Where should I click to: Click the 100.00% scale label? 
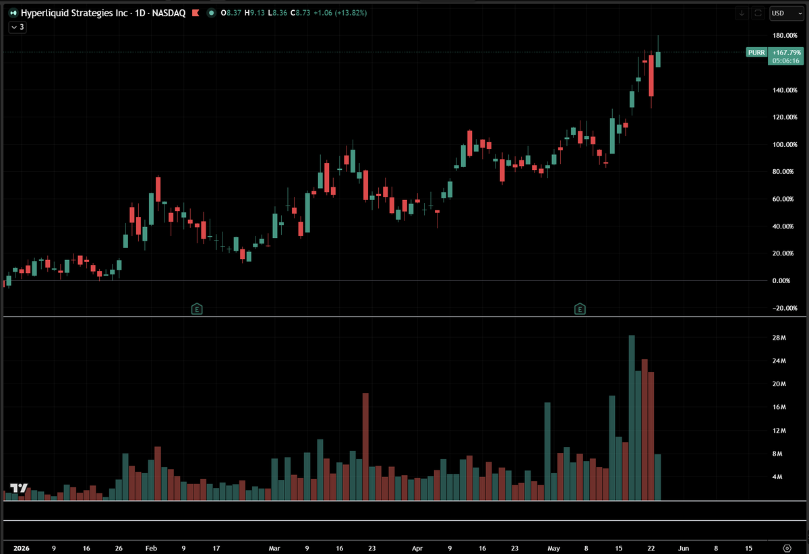(786, 144)
